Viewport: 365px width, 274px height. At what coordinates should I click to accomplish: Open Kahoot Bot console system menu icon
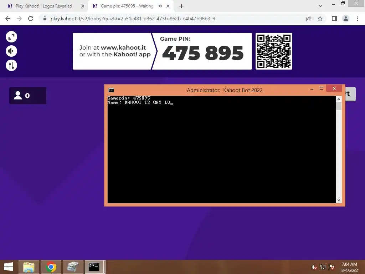[x=111, y=90]
